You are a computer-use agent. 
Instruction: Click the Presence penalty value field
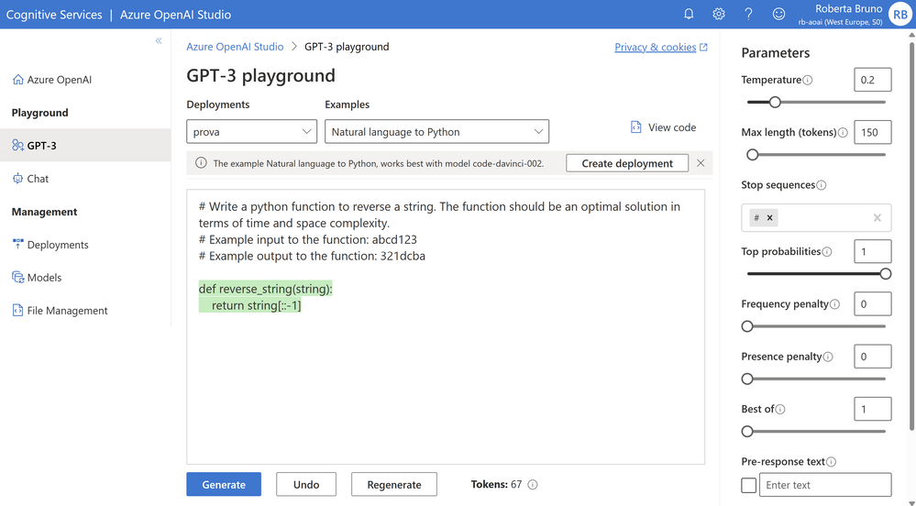pyautogui.click(x=873, y=357)
